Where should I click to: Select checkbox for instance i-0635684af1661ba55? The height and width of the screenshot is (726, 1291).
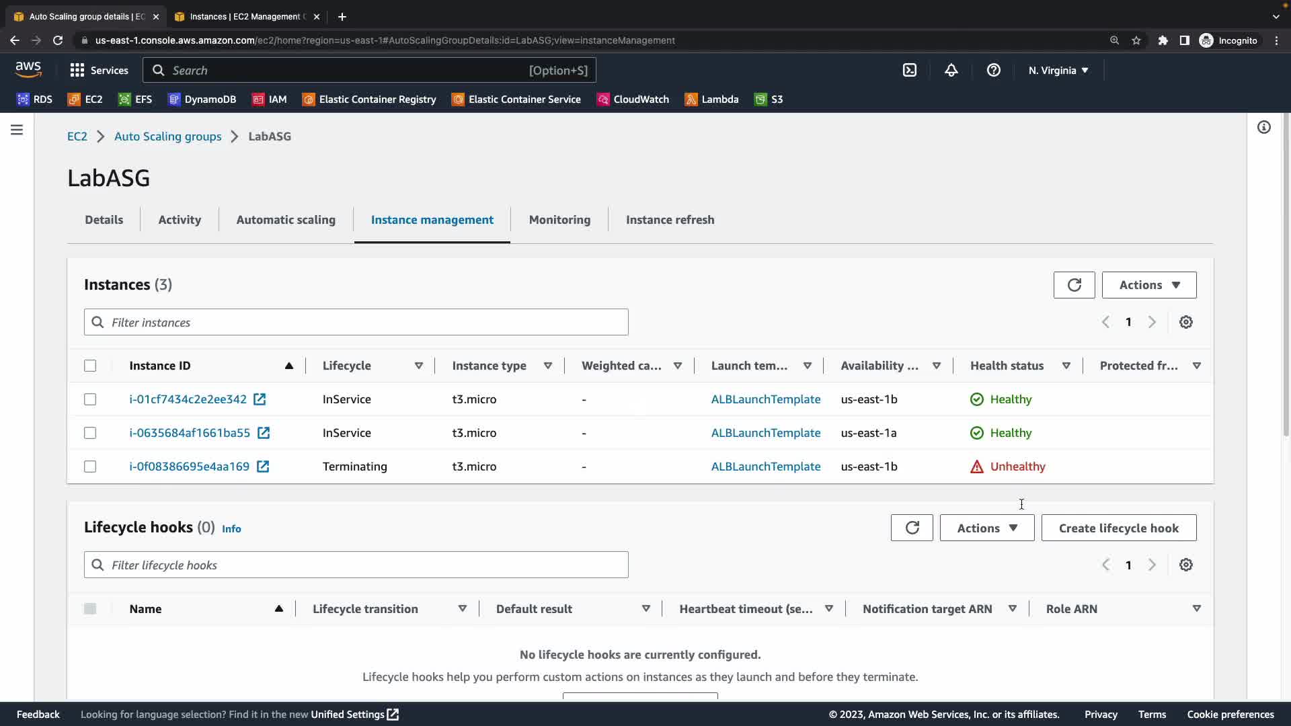[x=90, y=433]
